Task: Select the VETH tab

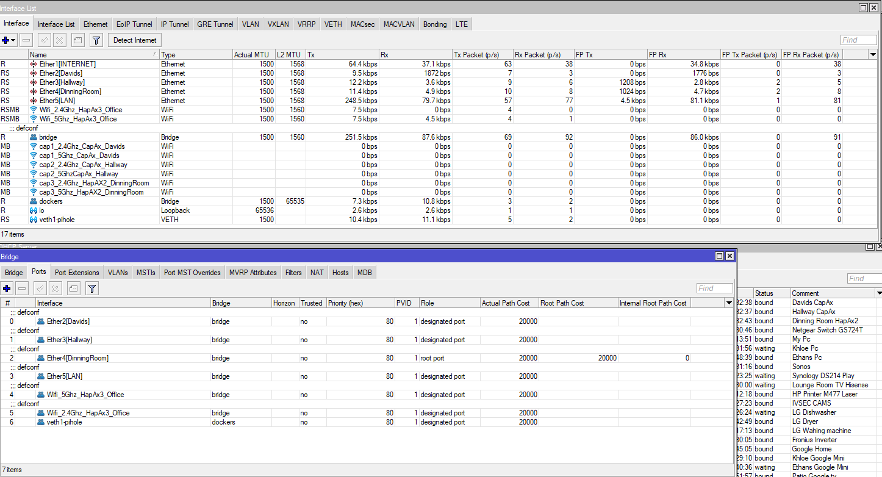Action: [333, 24]
